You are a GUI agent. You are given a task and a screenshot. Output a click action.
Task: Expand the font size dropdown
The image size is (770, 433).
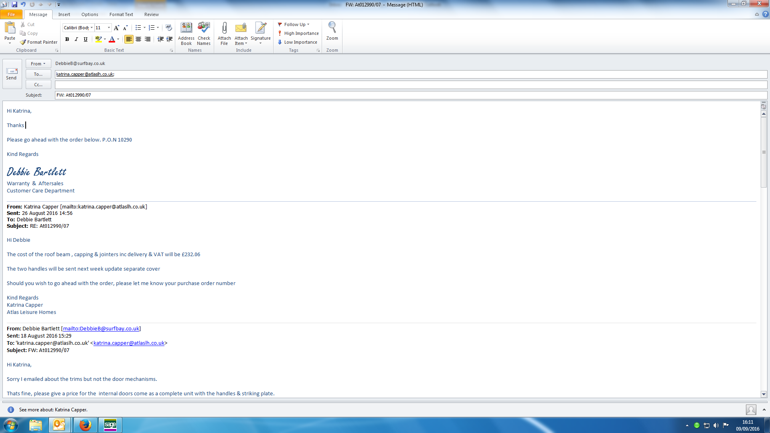pyautogui.click(x=109, y=28)
